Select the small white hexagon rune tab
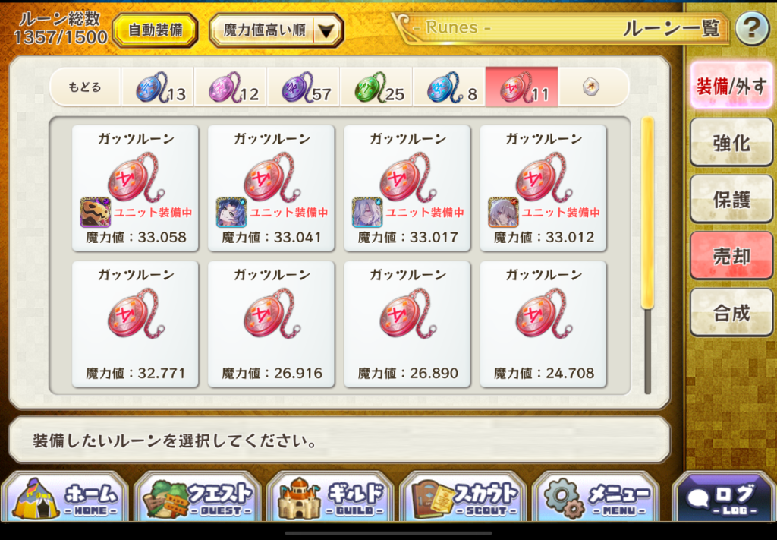 (x=591, y=87)
